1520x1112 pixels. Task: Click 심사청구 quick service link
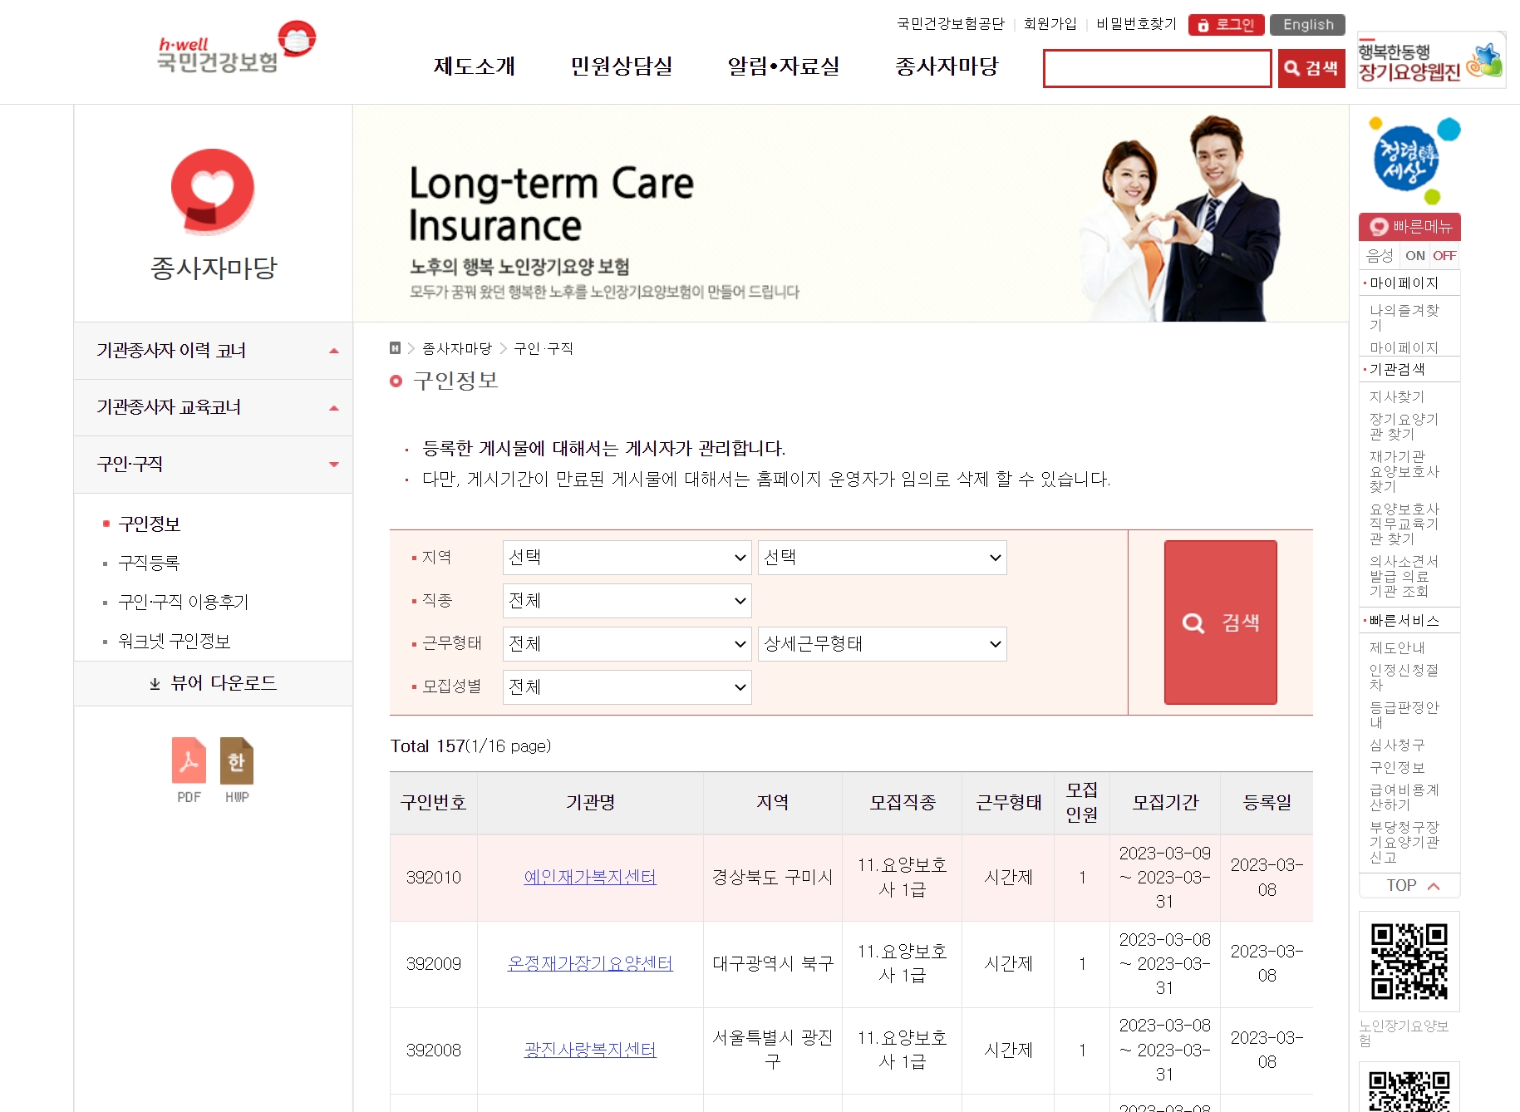click(x=1397, y=745)
